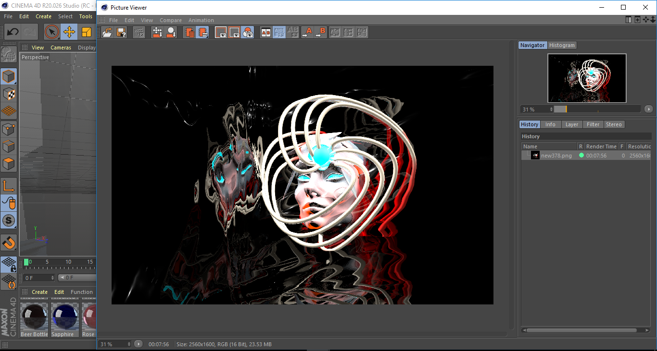Switch to the Navigator tab
Image resolution: width=657 pixels, height=351 pixels.
[532, 45]
